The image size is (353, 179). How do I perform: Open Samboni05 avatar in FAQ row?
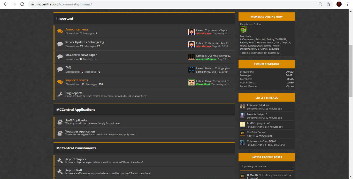tap(191, 70)
